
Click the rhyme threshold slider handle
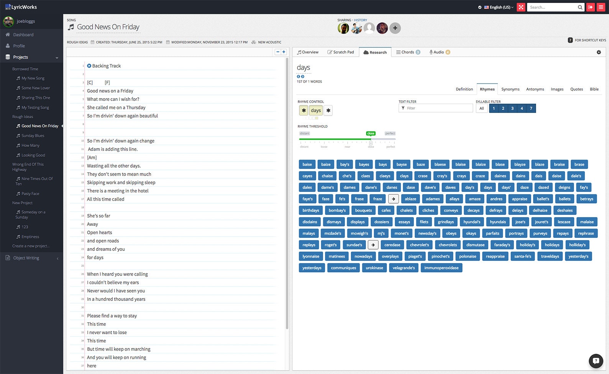click(371, 143)
